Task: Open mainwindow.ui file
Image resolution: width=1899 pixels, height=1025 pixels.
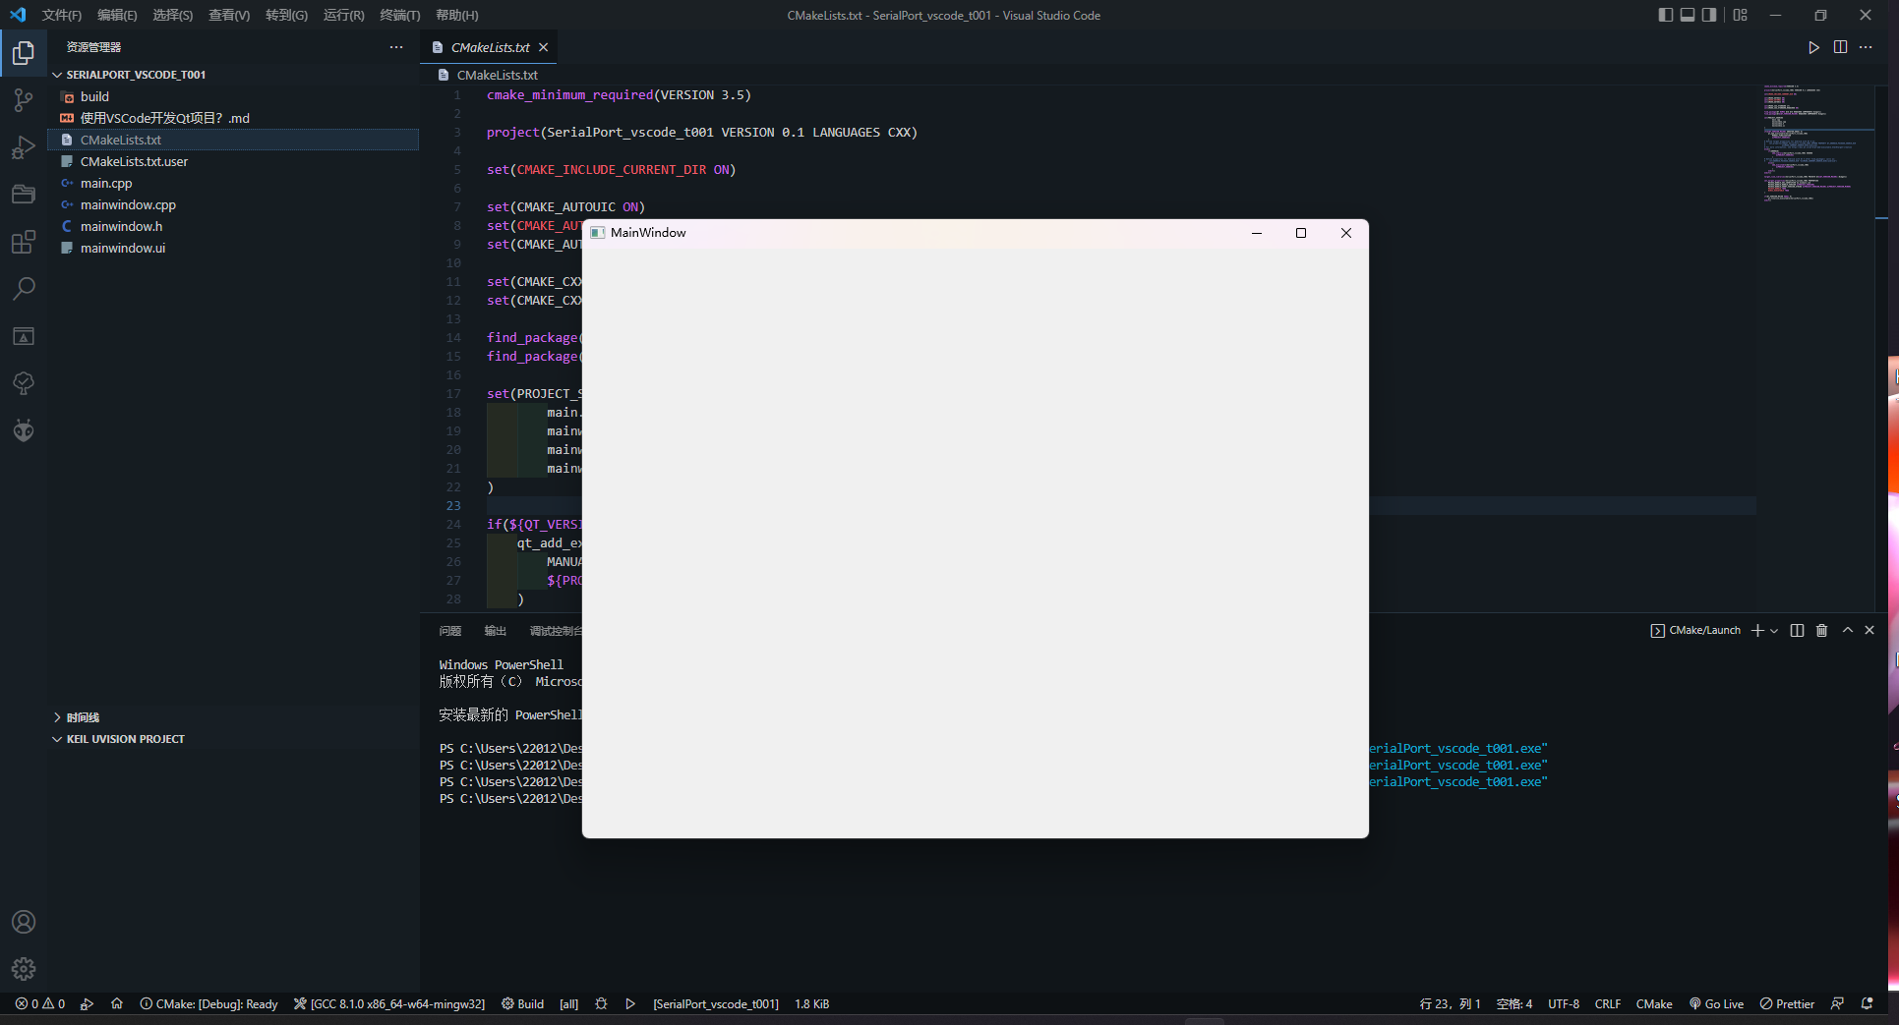Action: click(234, 248)
